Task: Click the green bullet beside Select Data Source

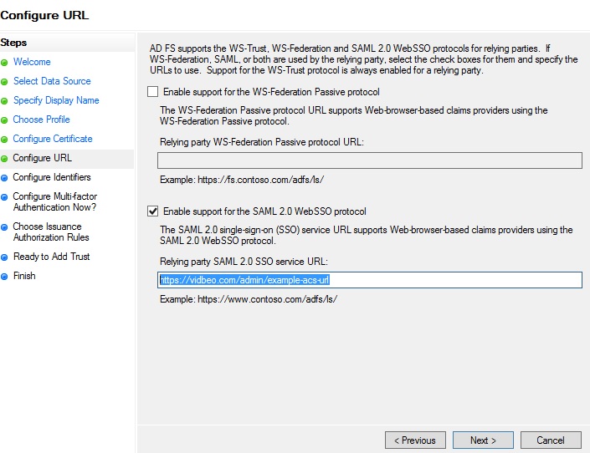Action: (x=4, y=82)
